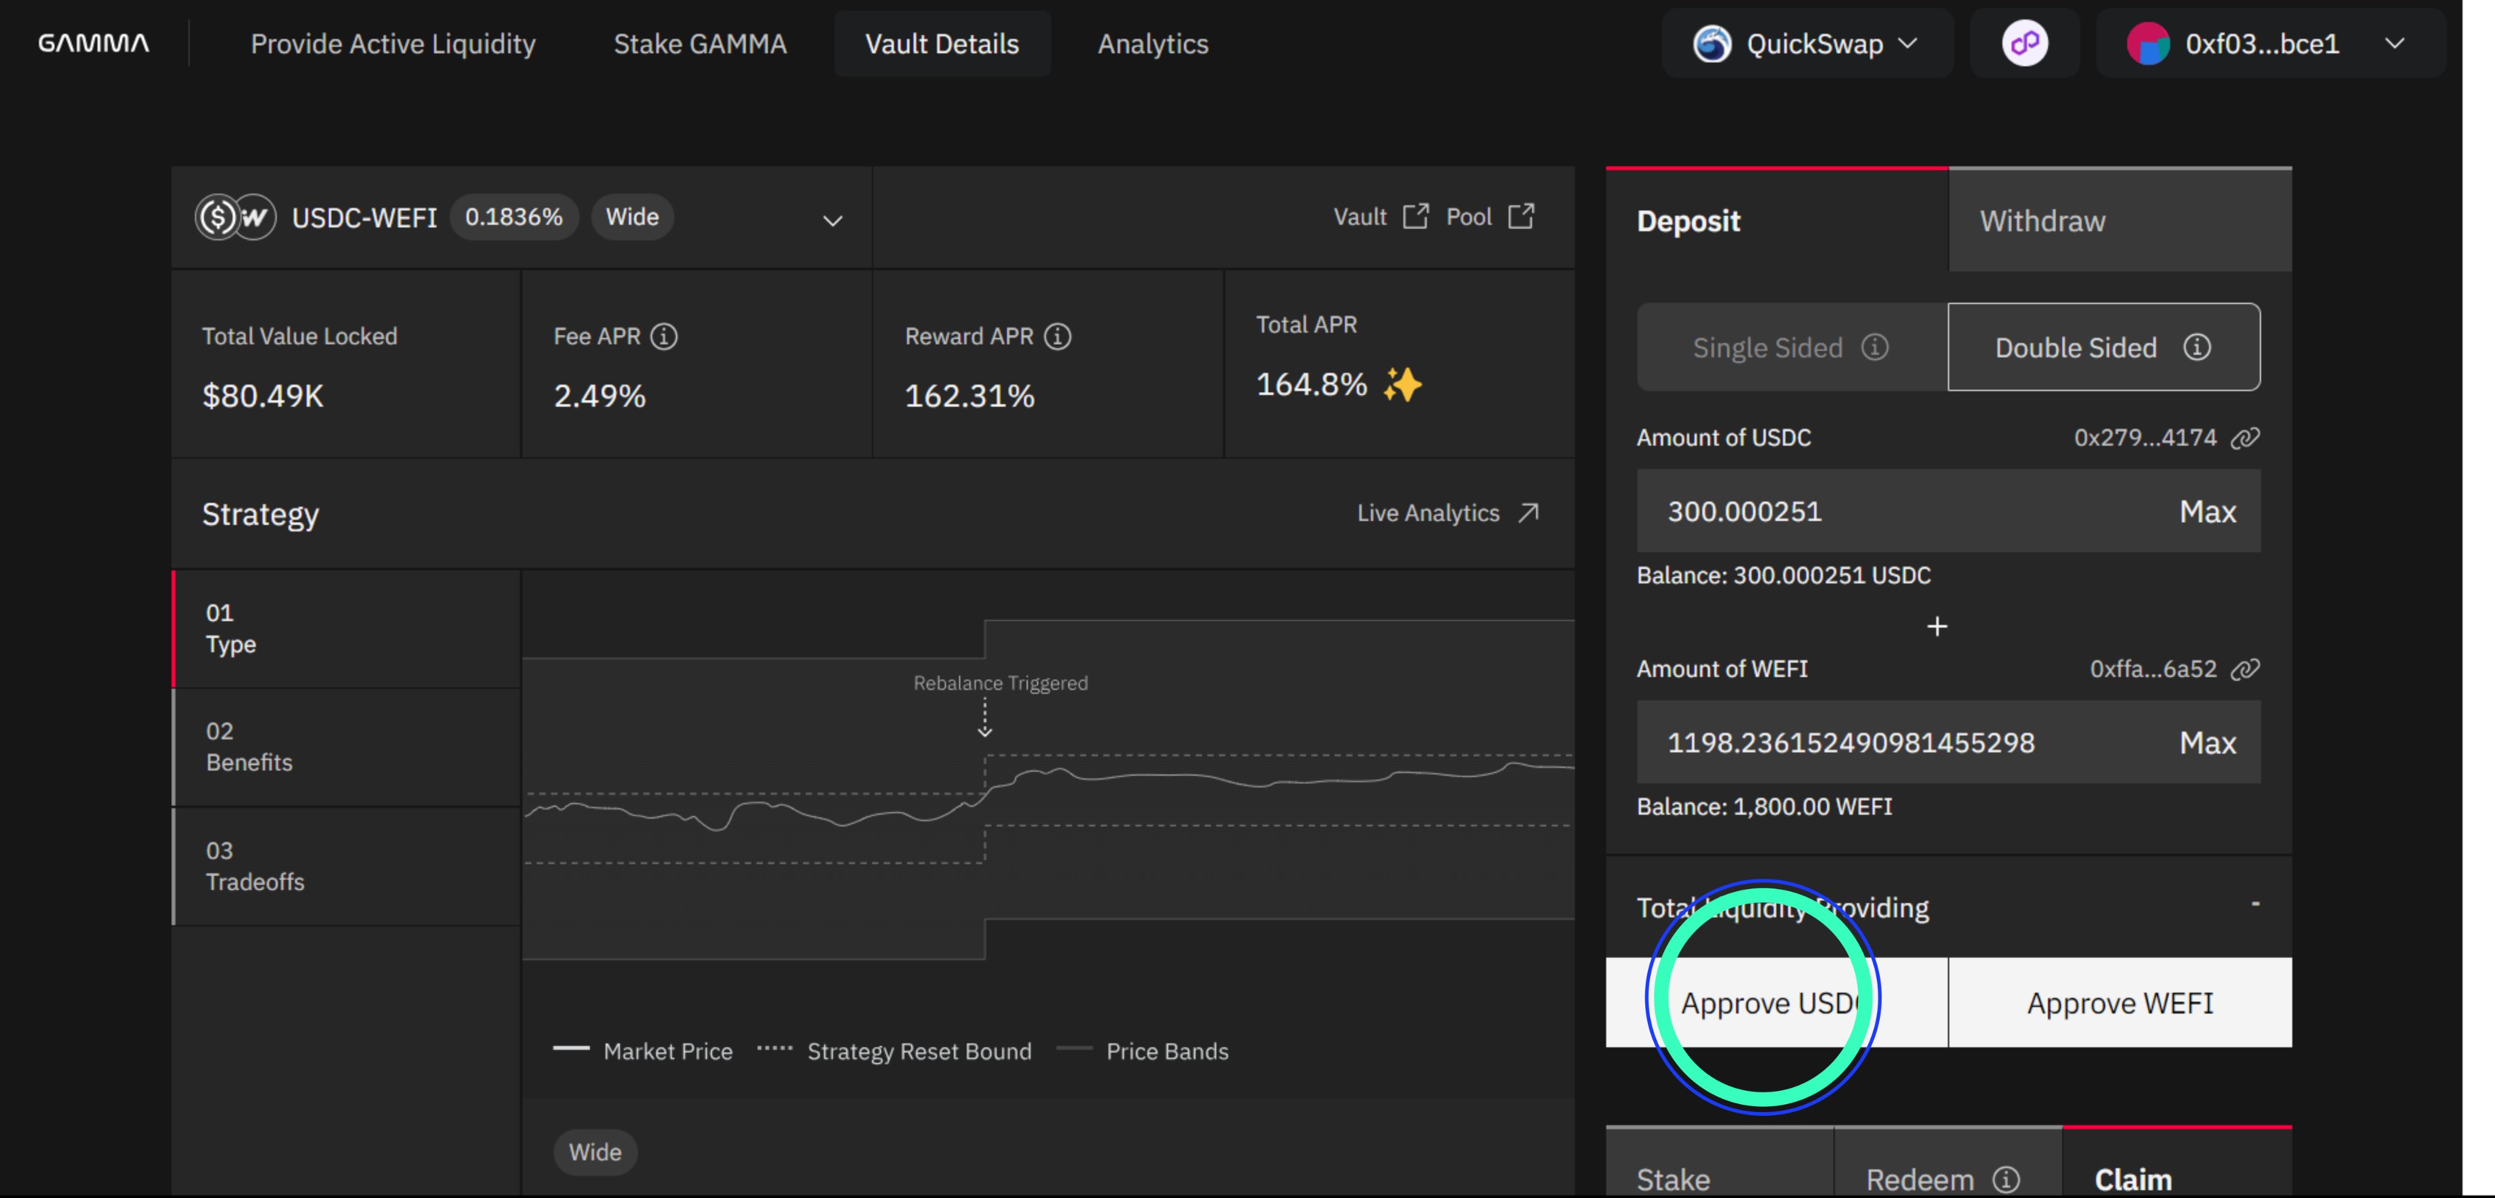Select the 01 Type strategy section
This screenshot has height=1198, width=2495.
tap(347, 629)
